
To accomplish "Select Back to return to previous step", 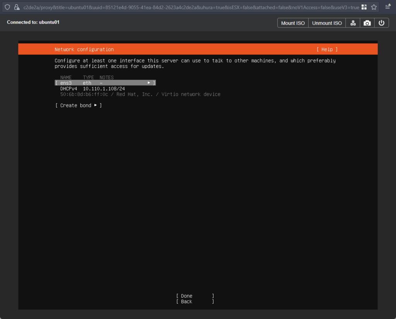I will pyautogui.click(x=195, y=302).
